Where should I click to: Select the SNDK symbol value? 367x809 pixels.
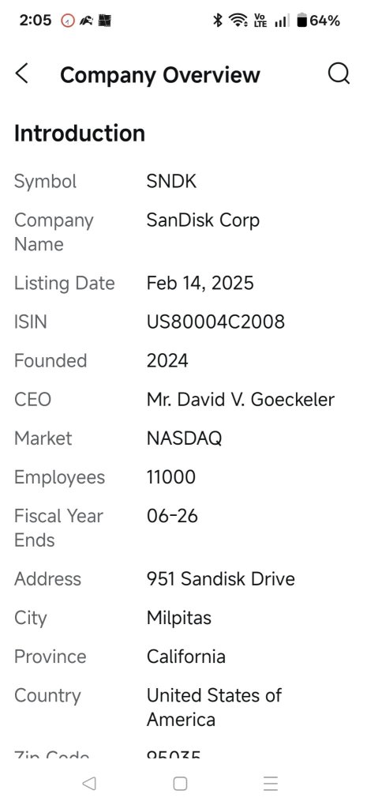click(171, 181)
